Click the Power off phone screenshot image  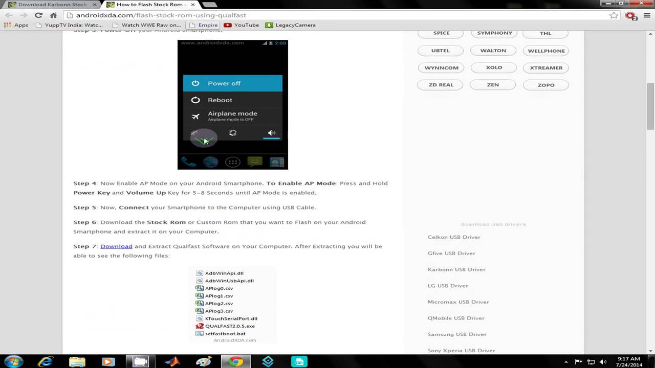(x=233, y=105)
